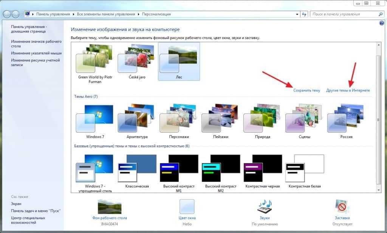Apply the Windows 7 Aero theme

(x=95, y=122)
